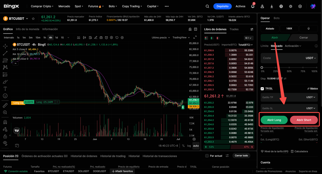The image size is (322, 174).
Task: Enable the Par actual checkbox
Action: (207, 156)
